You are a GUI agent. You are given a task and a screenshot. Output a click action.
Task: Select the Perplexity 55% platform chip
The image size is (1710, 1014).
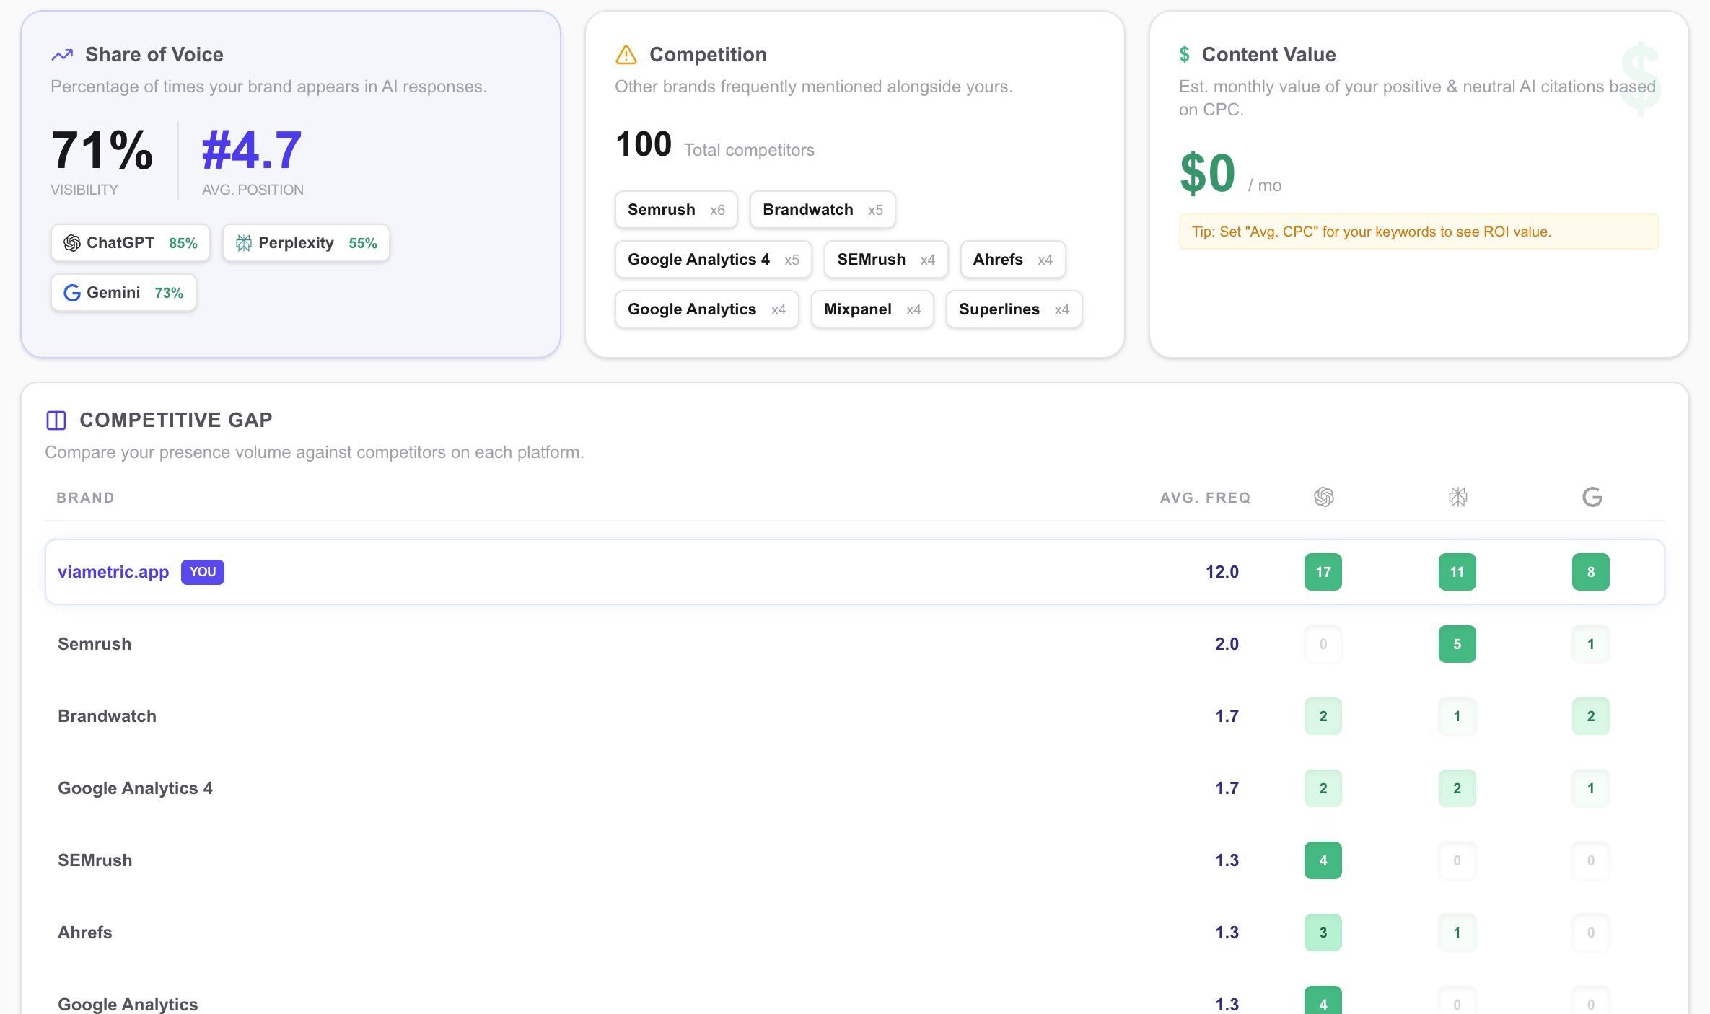(306, 243)
